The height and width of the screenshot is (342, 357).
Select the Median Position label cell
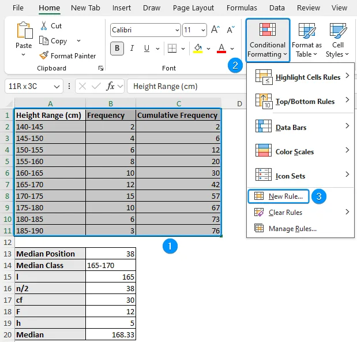(50, 254)
